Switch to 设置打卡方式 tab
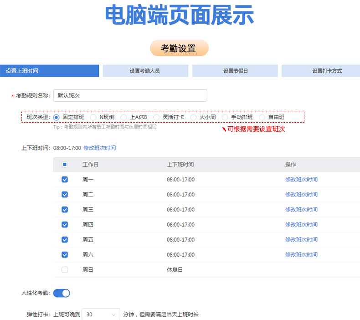 tap(321, 71)
